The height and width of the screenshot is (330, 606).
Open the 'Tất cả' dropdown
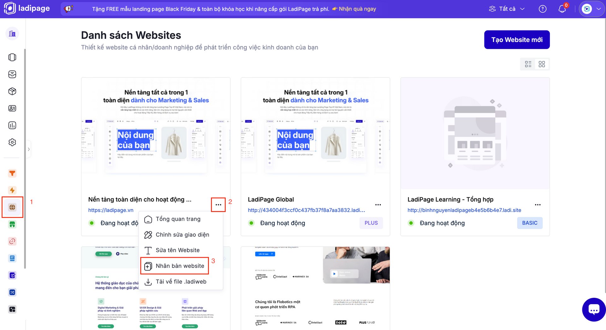point(507,9)
